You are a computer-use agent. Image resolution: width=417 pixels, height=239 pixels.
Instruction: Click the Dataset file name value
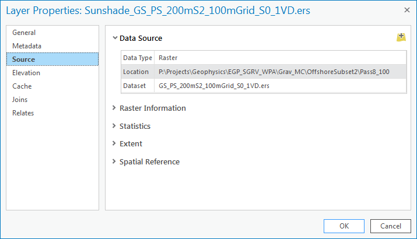click(x=214, y=86)
